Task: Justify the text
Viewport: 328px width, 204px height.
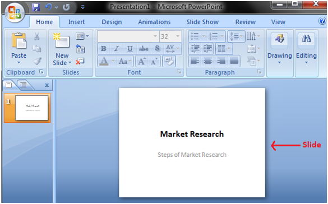Action: 234,61
